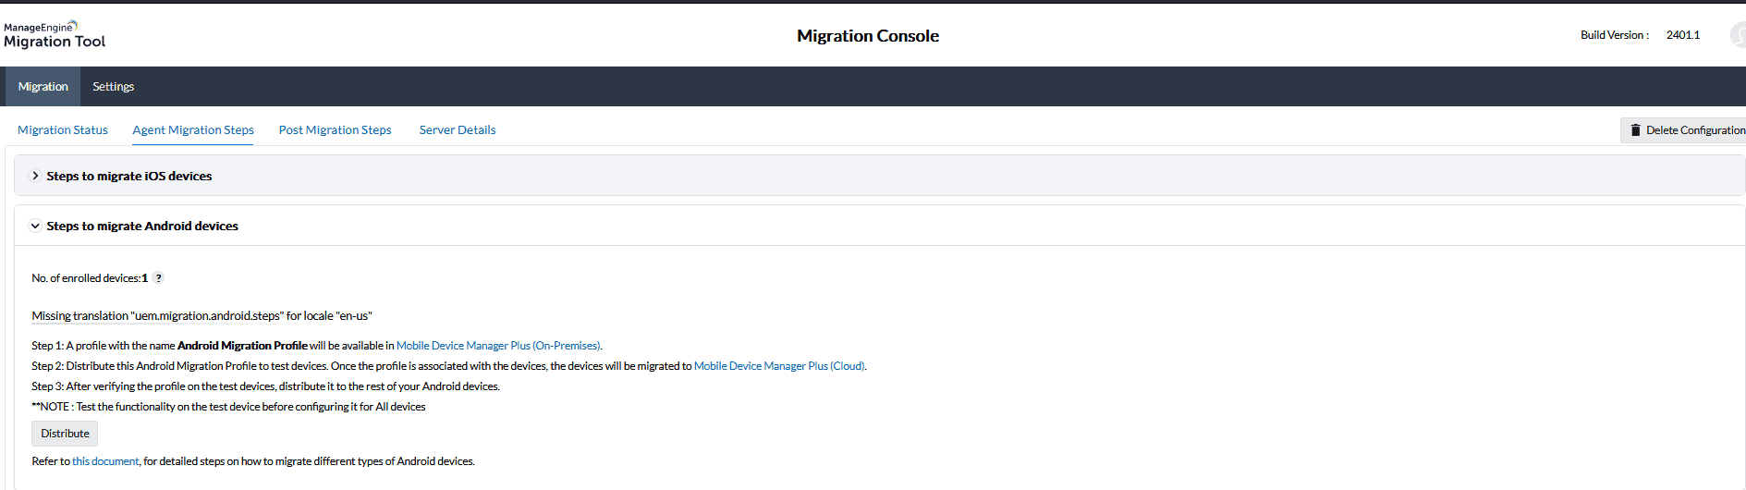Click the trash icon on Delete Configuration

1635,130
